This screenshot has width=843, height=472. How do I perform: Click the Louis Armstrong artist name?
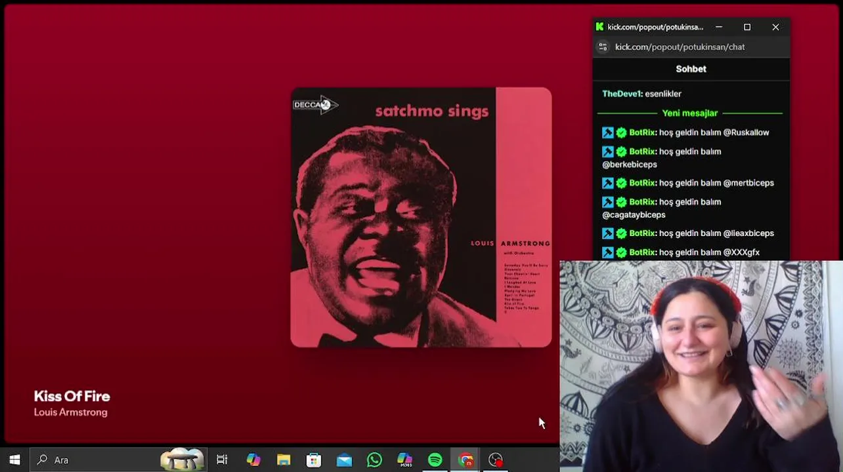click(x=70, y=412)
